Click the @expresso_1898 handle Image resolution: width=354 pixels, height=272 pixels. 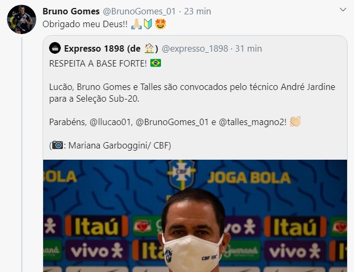pos(195,48)
